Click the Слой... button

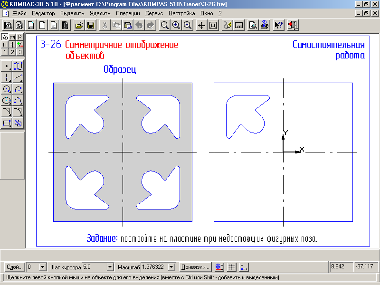coord(14,267)
